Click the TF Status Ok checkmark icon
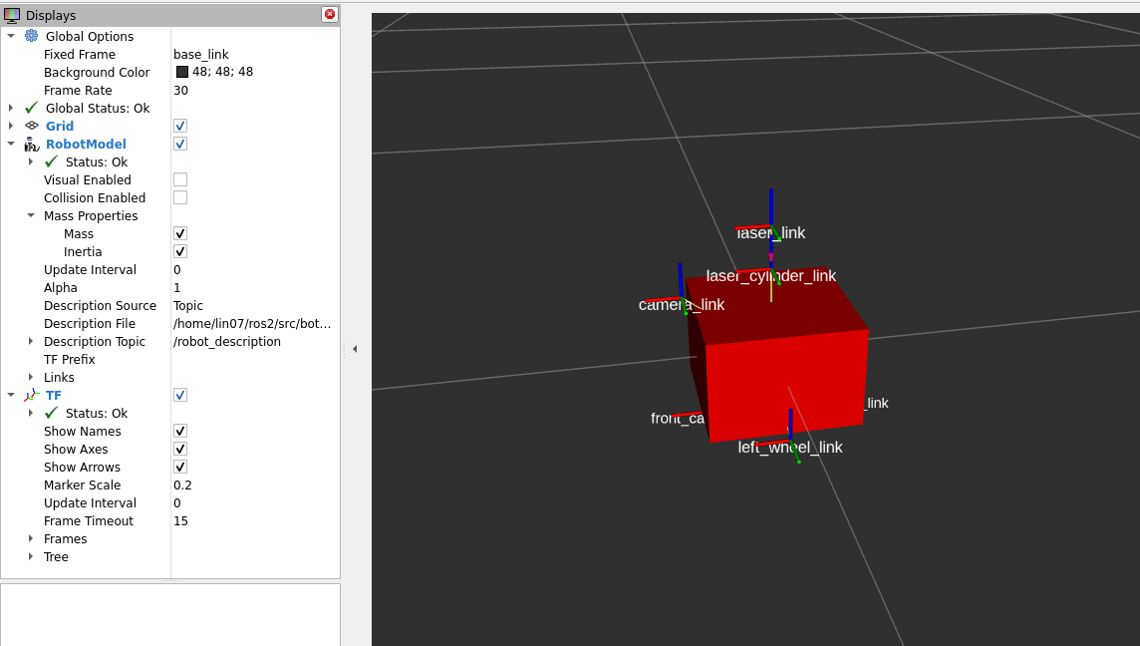Image resolution: width=1140 pixels, height=646 pixels. [51, 413]
